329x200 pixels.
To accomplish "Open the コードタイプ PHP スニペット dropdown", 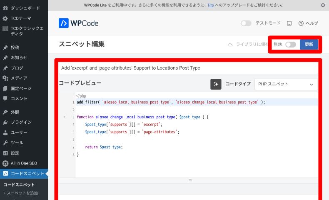I will pyautogui.click(x=286, y=84).
